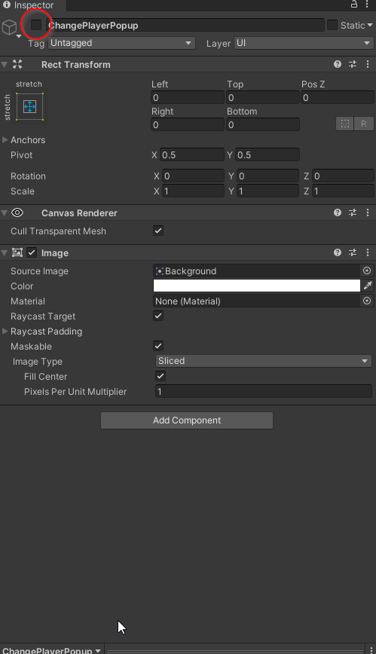The width and height of the screenshot is (376, 654).
Task: Open Canvas Renderer more options menu
Action: [x=368, y=212]
